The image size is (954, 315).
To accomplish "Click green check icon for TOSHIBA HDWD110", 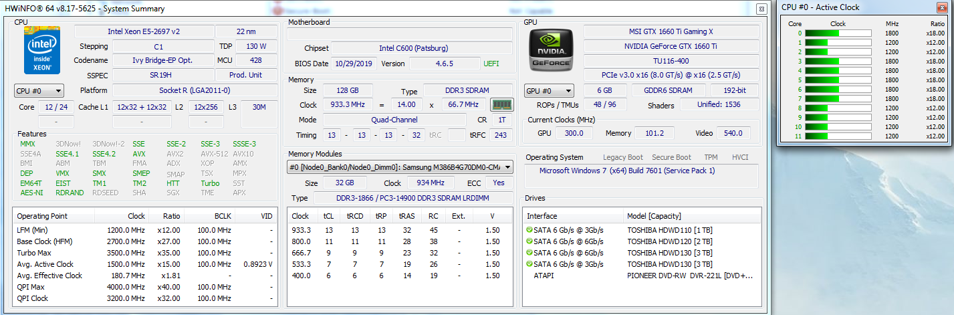I will 529,230.
